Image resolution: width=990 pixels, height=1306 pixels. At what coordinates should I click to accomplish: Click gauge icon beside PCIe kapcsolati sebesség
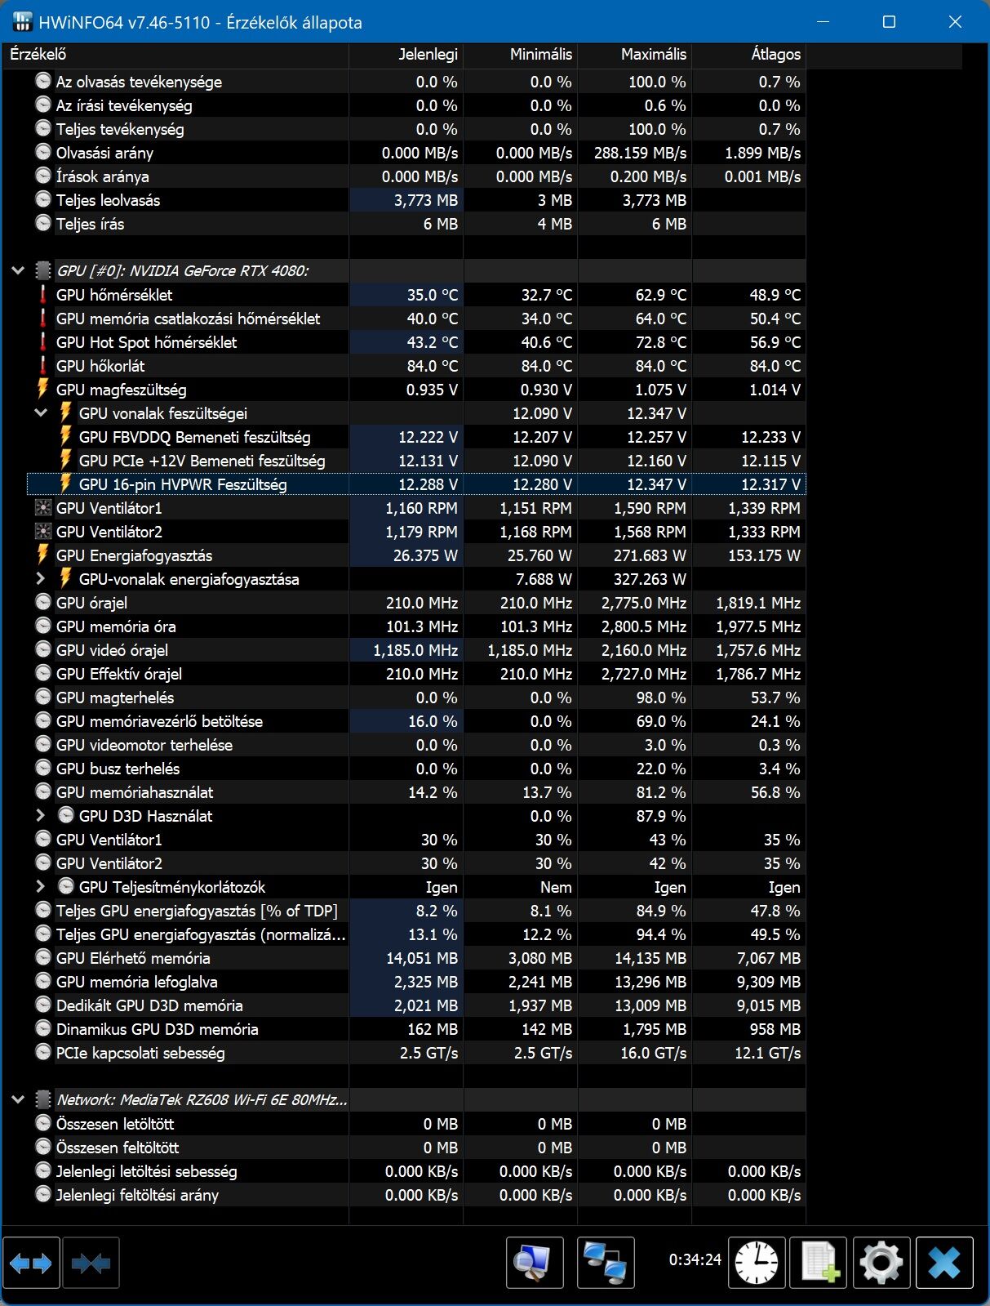pos(43,1053)
